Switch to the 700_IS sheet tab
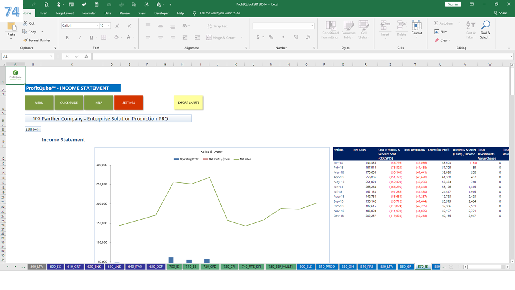Image resolution: width=515 pixels, height=290 pixels. click(174, 267)
